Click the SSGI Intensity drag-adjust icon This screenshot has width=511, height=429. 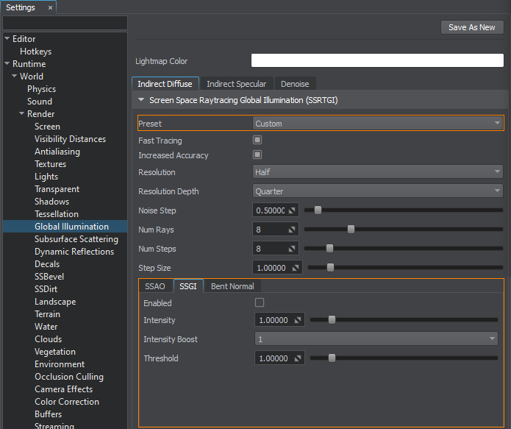pyautogui.click(x=298, y=320)
